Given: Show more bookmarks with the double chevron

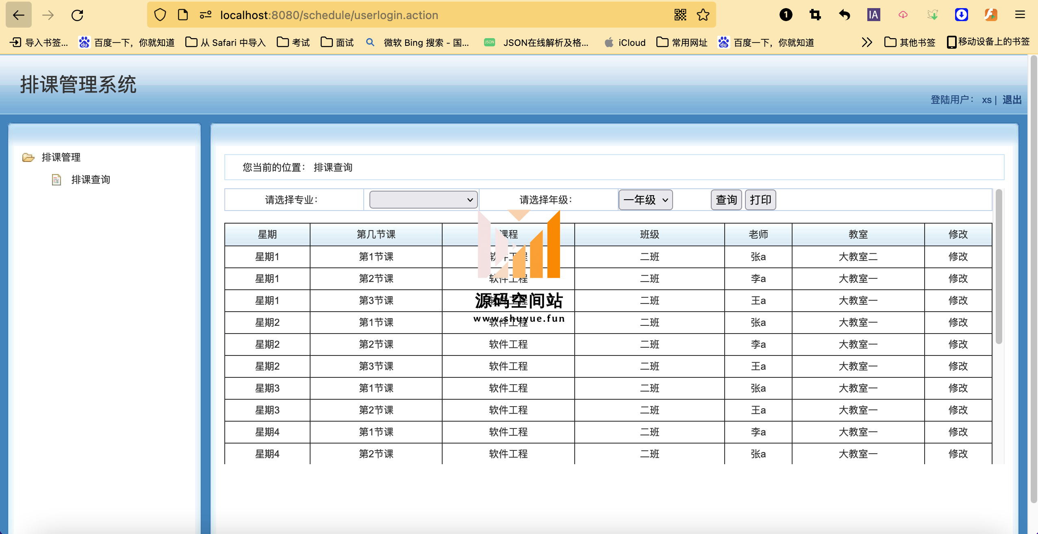Looking at the screenshot, I should coord(866,42).
